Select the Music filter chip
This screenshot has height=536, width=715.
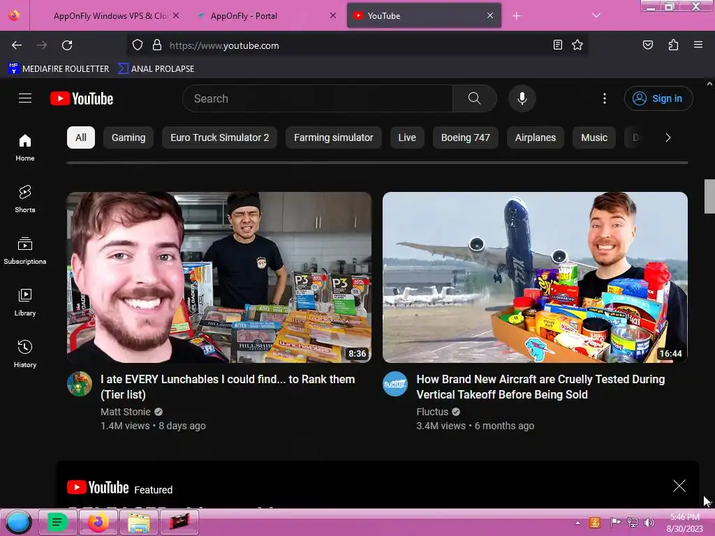click(x=594, y=137)
